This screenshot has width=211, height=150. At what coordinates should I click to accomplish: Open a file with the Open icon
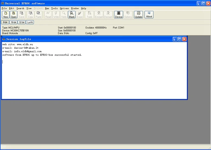14,15
